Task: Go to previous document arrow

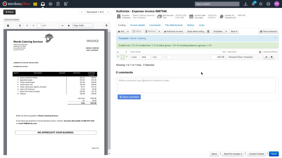Action: pos(82,12)
